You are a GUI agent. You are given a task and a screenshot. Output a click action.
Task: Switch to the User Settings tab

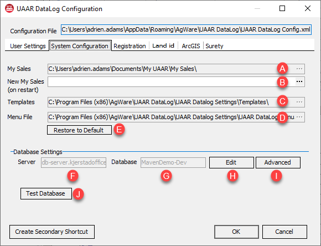pyautogui.click(x=28, y=46)
